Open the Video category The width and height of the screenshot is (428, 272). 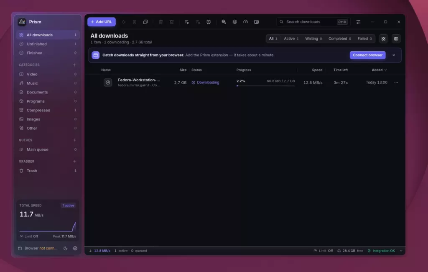(x=48, y=74)
